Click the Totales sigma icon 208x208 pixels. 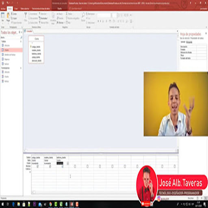(69, 14)
